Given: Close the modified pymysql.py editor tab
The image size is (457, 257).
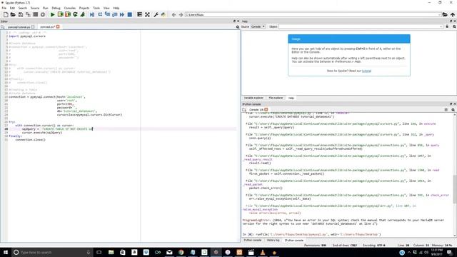Looking at the screenshot, I should click(58, 27).
